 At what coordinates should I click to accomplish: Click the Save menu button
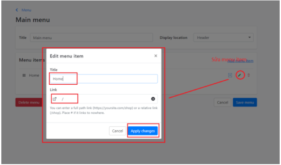click(x=244, y=103)
